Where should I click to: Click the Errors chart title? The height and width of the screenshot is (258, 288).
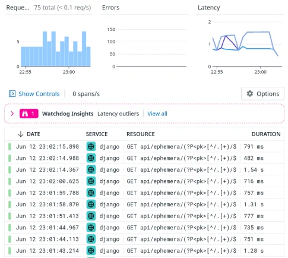pyautogui.click(x=110, y=8)
